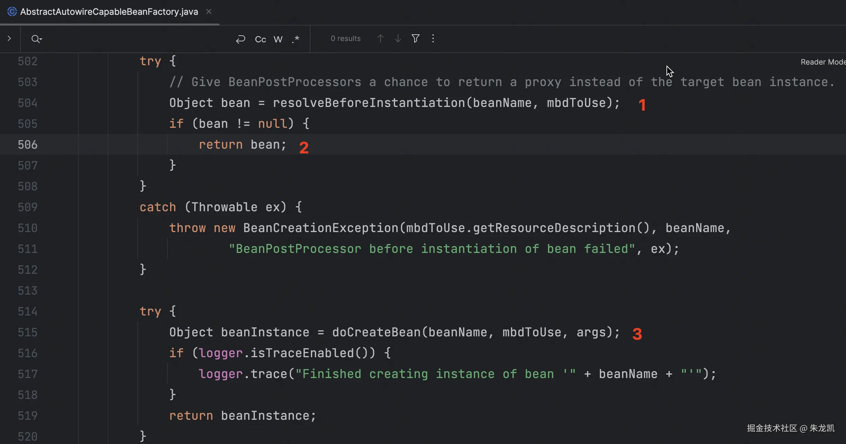Click the Java class file icon in tab
This screenshot has width=846, height=444.
pos(12,12)
